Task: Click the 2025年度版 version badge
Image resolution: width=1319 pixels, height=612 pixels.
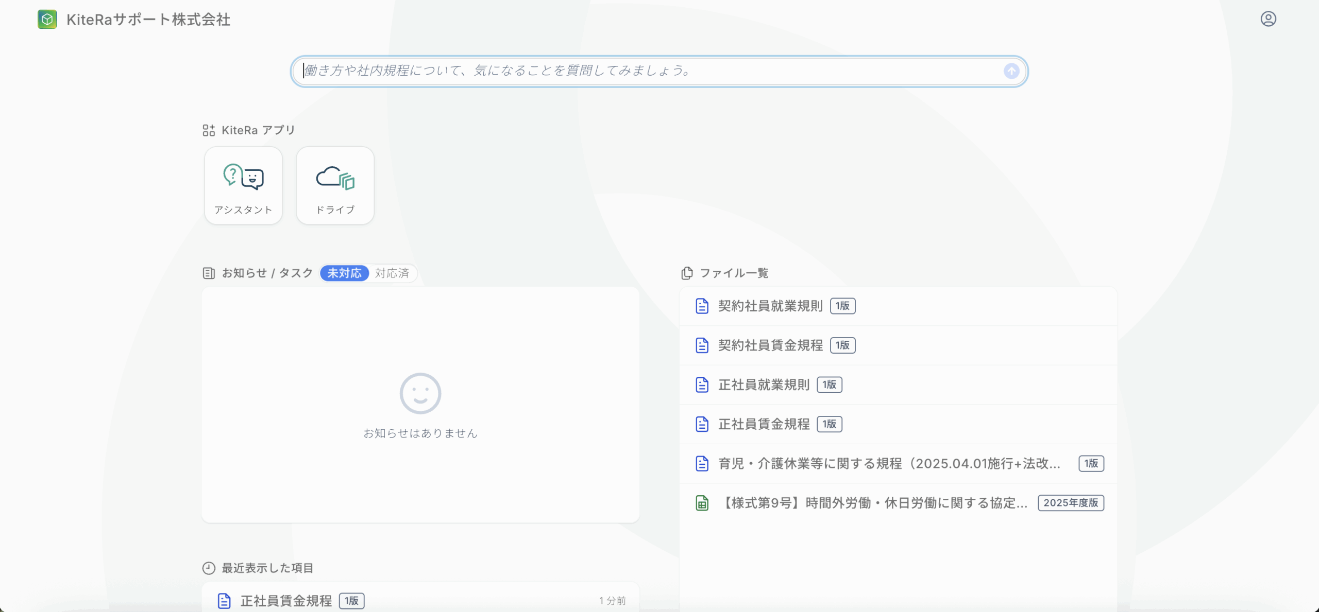Action: 1071,503
